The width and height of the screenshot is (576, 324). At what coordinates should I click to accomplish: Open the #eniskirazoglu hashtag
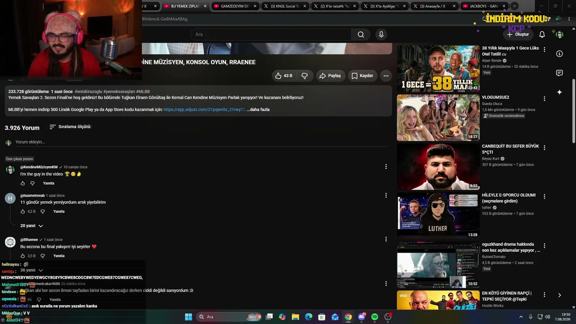pyautogui.click(x=88, y=91)
